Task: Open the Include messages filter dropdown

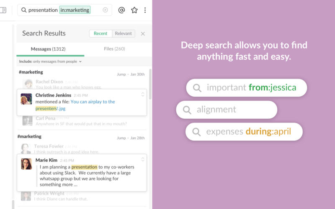Action: 50,61
